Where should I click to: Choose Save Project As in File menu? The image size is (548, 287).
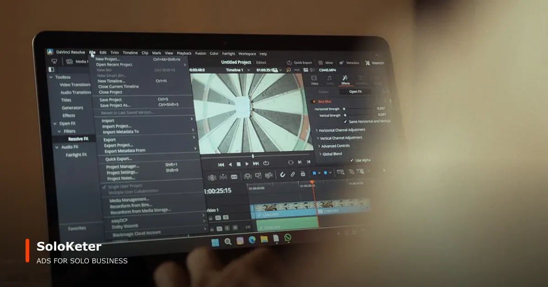(x=115, y=105)
